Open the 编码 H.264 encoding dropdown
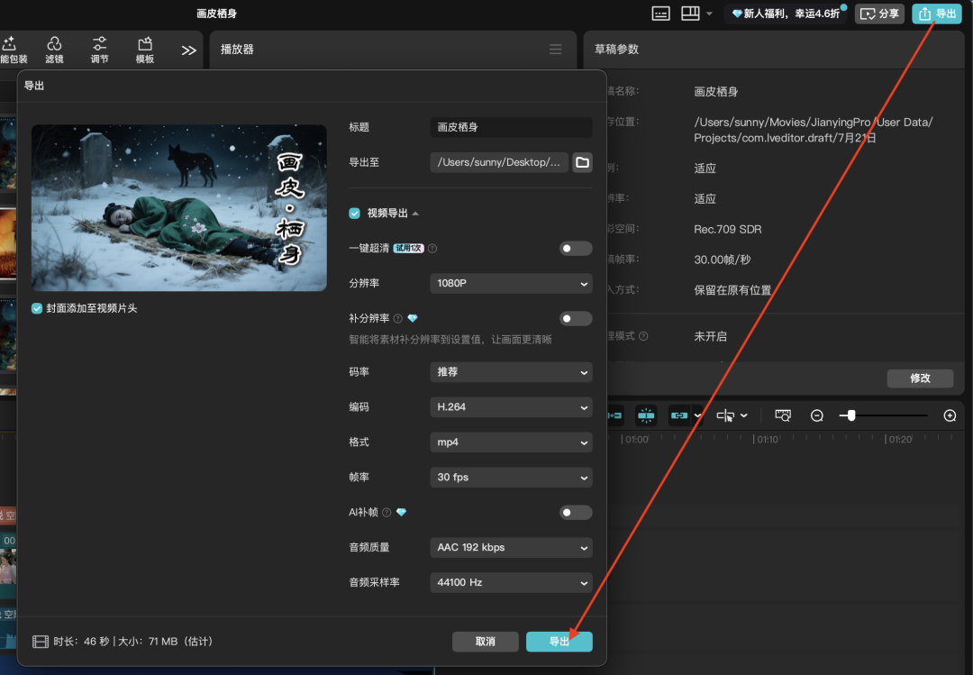The image size is (973, 675). pos(511,406)
